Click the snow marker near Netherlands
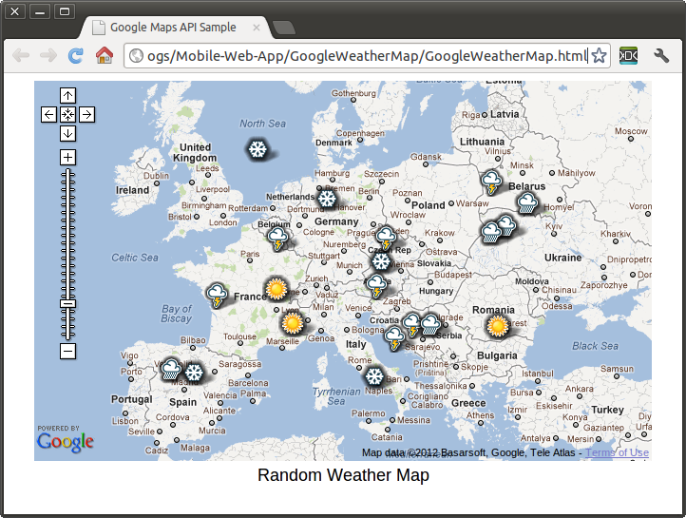686x518 pixels. pyautogui.click(x=327, y=199)
